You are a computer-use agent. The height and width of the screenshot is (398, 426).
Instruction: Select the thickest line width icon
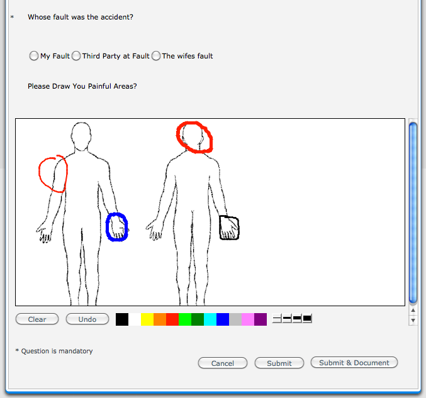307,318
